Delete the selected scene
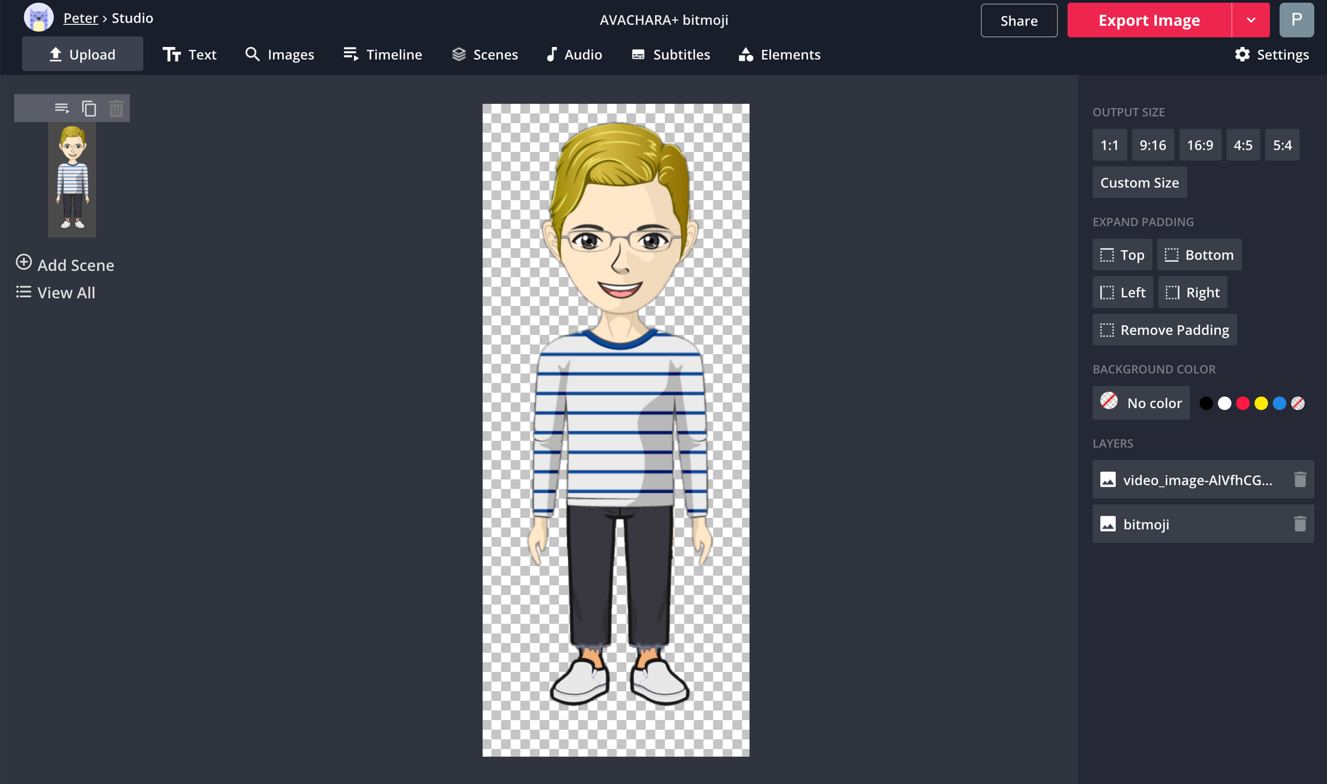The image size is (1327, 784). (x=116, y=108)
